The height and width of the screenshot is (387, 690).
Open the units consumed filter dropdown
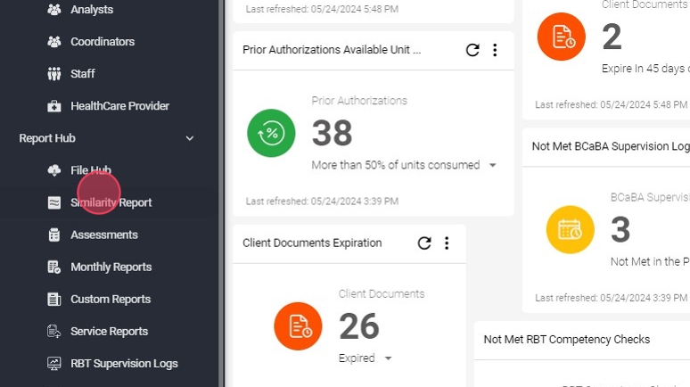point(493,166)
